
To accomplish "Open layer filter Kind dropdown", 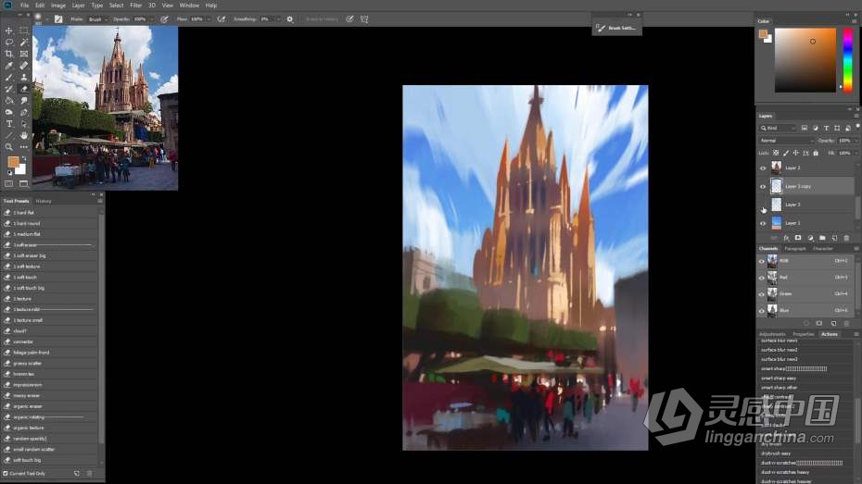I will click(x=778, y=128).
